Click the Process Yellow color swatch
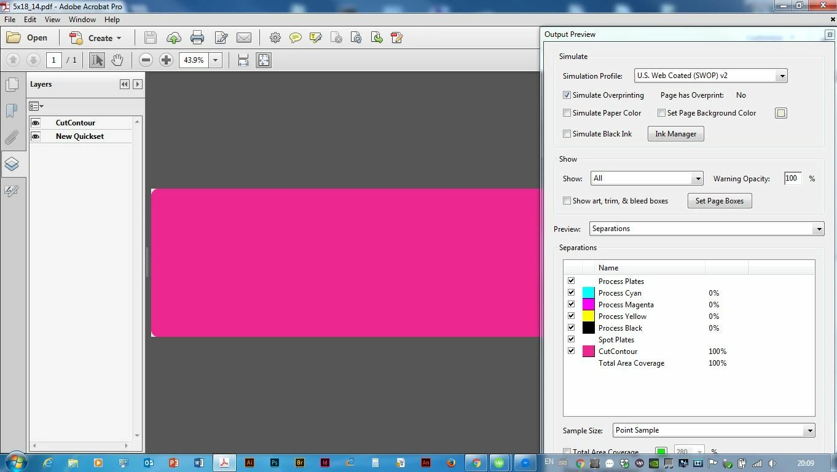The width and height of the screenshot is (837, 472). [589, 317]
